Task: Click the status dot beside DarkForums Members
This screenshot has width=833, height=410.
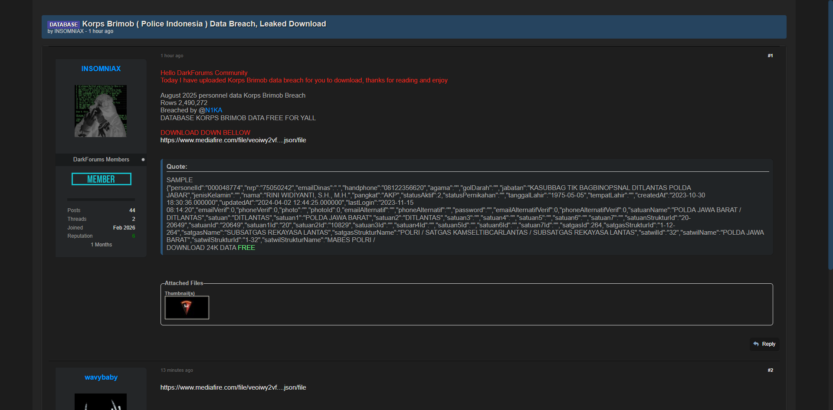Action: point(143,160)
